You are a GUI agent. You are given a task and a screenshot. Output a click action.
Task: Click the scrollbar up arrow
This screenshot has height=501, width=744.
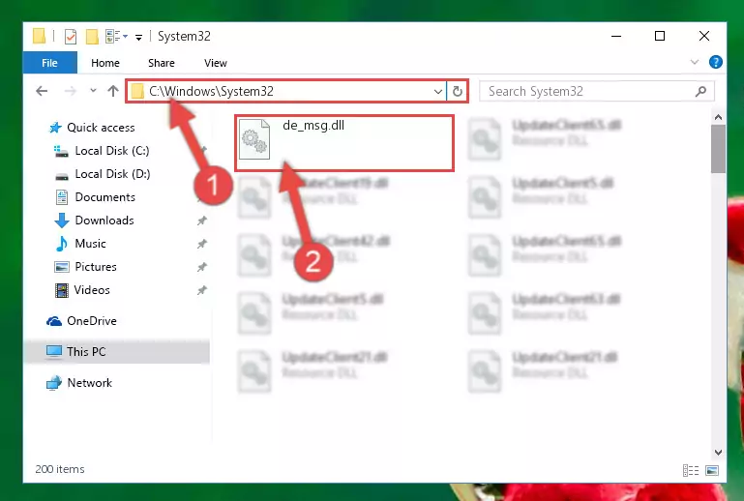(718, 117)
